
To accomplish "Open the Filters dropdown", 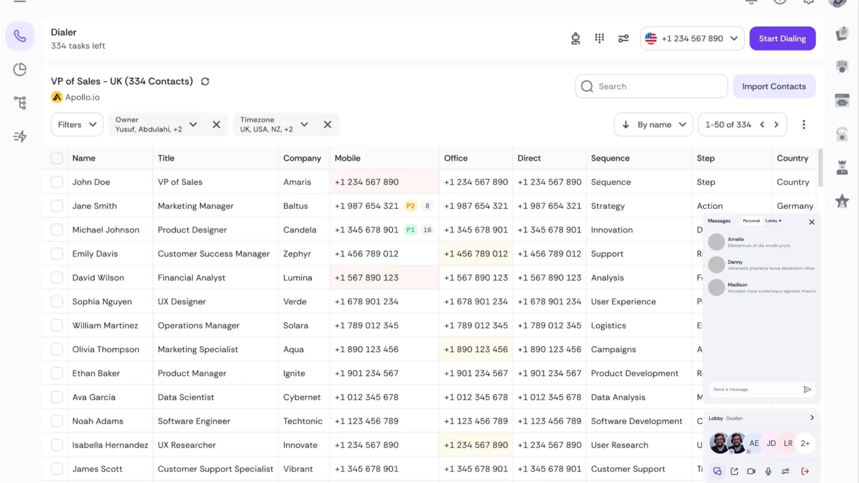I will tap(77, 125).
